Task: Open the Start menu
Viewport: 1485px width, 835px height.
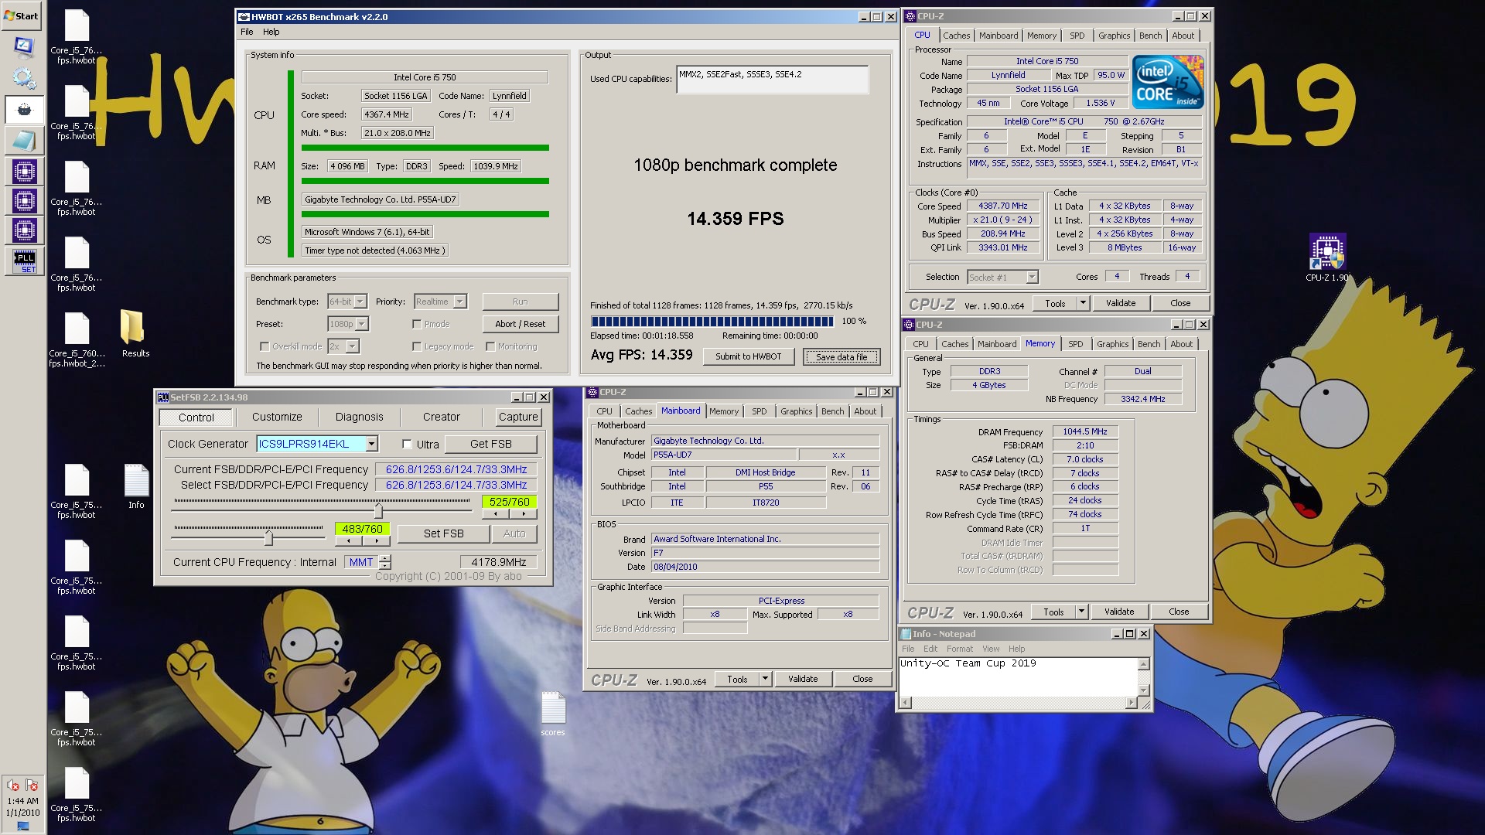Action: pos(22,15)
